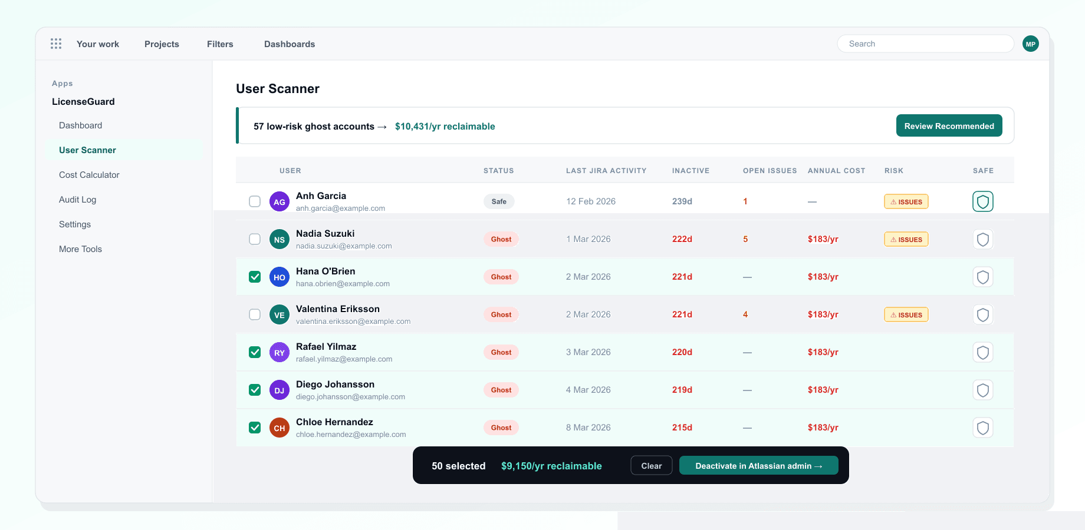Click Rafael Yilmaz's safe shield icon
This screenshot has height=530, width=1085.
point(983,352)
